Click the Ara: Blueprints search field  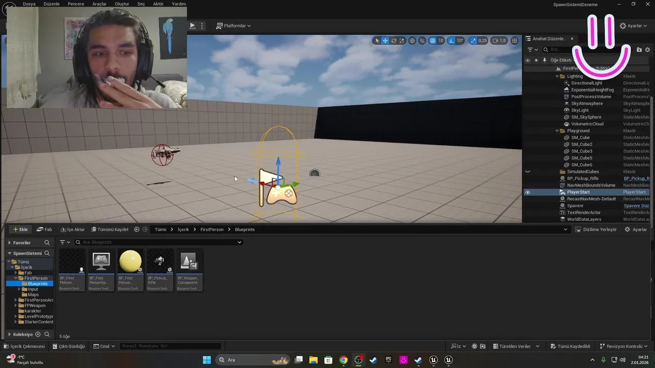pyautogui.click(x=159, y=242)
